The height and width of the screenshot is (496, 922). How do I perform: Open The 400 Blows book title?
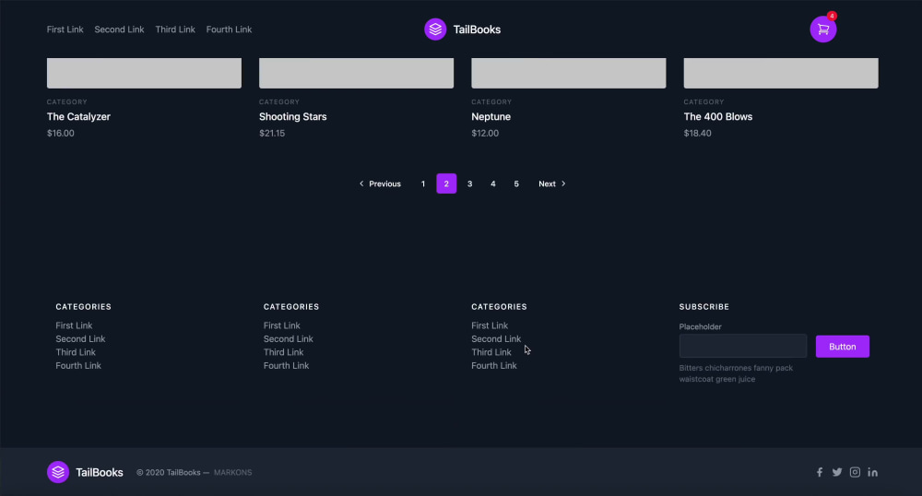(718, 116)
